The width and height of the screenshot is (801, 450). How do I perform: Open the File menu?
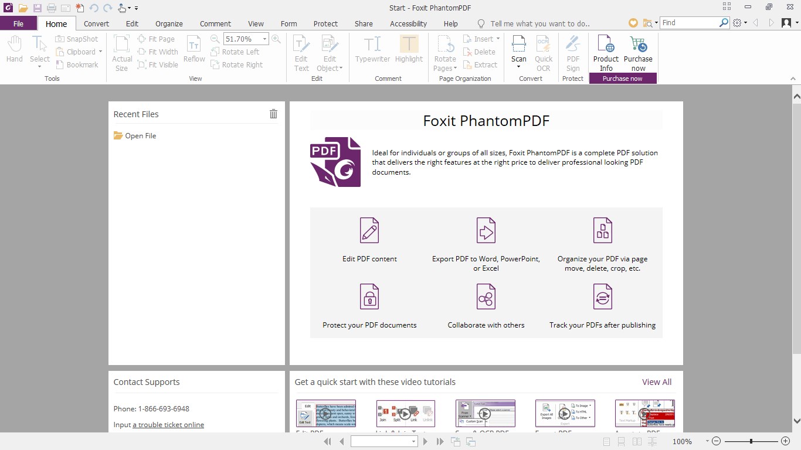click(18, 23)
